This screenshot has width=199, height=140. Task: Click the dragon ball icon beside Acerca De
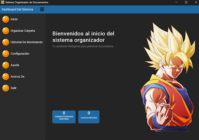point(6,77)
